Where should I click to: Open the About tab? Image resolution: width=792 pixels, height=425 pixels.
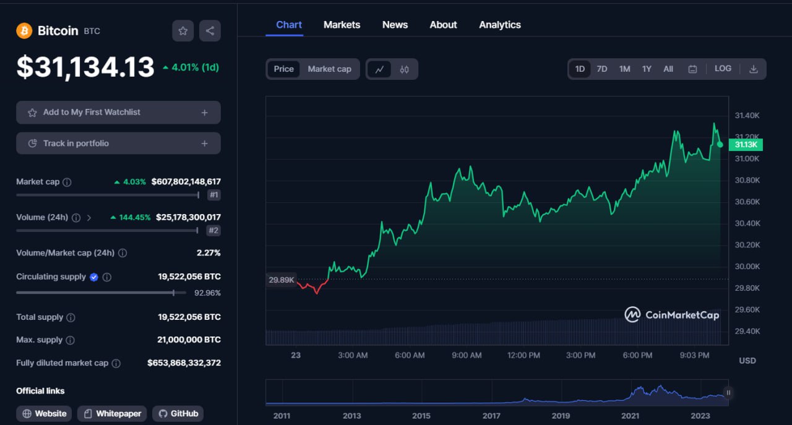(x=443, y=25)
